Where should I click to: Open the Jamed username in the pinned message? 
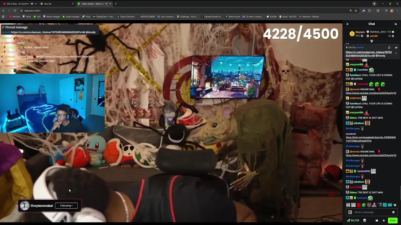tap(360, 47)
